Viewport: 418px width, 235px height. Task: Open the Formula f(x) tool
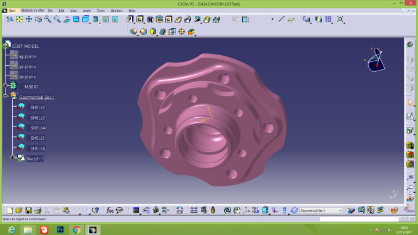pyautogui.click(x=109, y=210)
